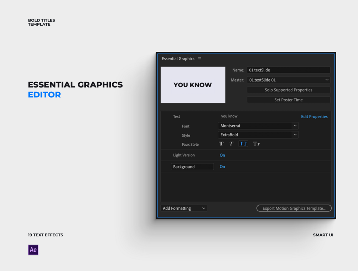Toggle the All Caps style icon
358x271 pixels.
point(243,144)
